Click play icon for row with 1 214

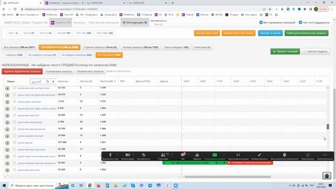(x=7, y=102)
